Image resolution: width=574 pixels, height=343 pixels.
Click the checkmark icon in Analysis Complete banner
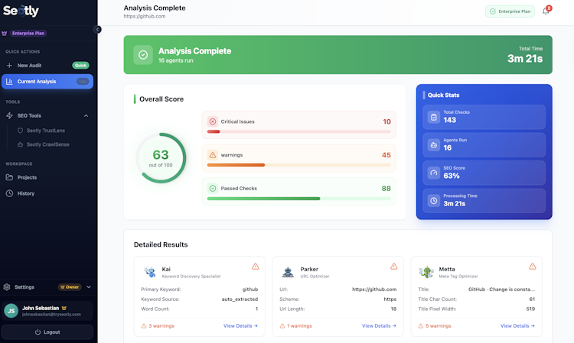pyautogui.click(x=143, y=55)
